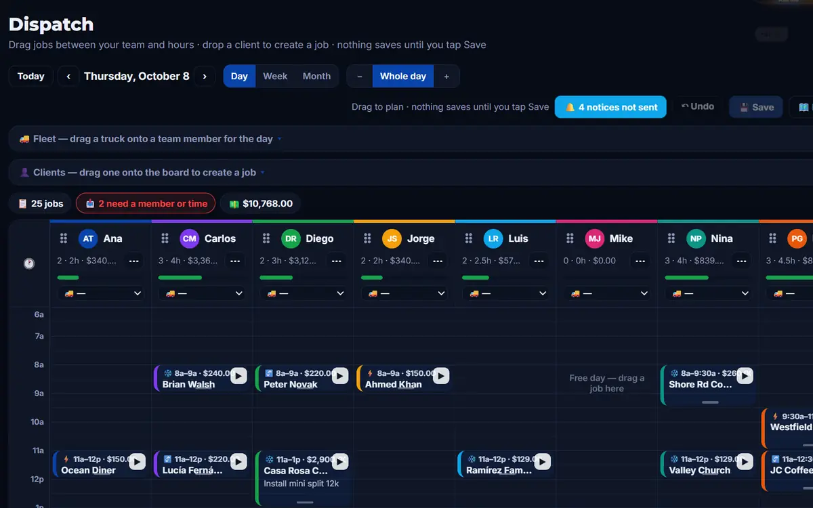
Task: Click the Today button
Action: coord(31,77)
